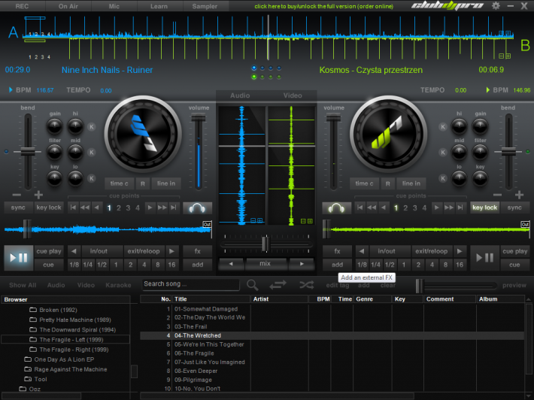
Task: Click deck A fx button
Action: click(198, 251)
